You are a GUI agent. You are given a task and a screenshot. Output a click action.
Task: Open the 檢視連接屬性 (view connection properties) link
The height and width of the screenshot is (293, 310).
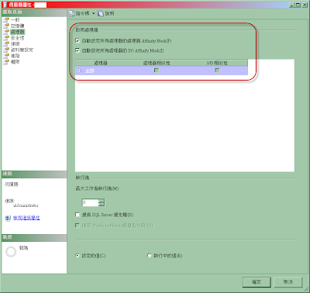[26, 218]
